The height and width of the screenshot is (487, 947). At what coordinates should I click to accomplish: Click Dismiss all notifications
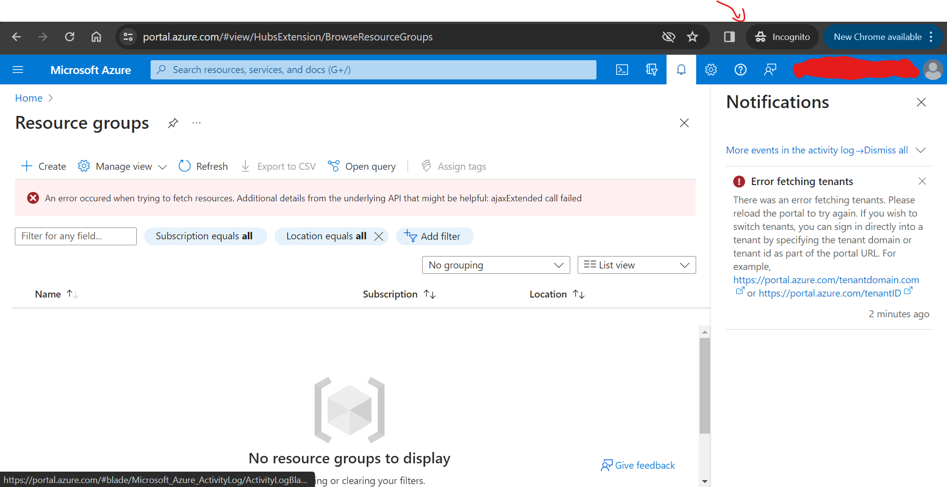(886, 150)
